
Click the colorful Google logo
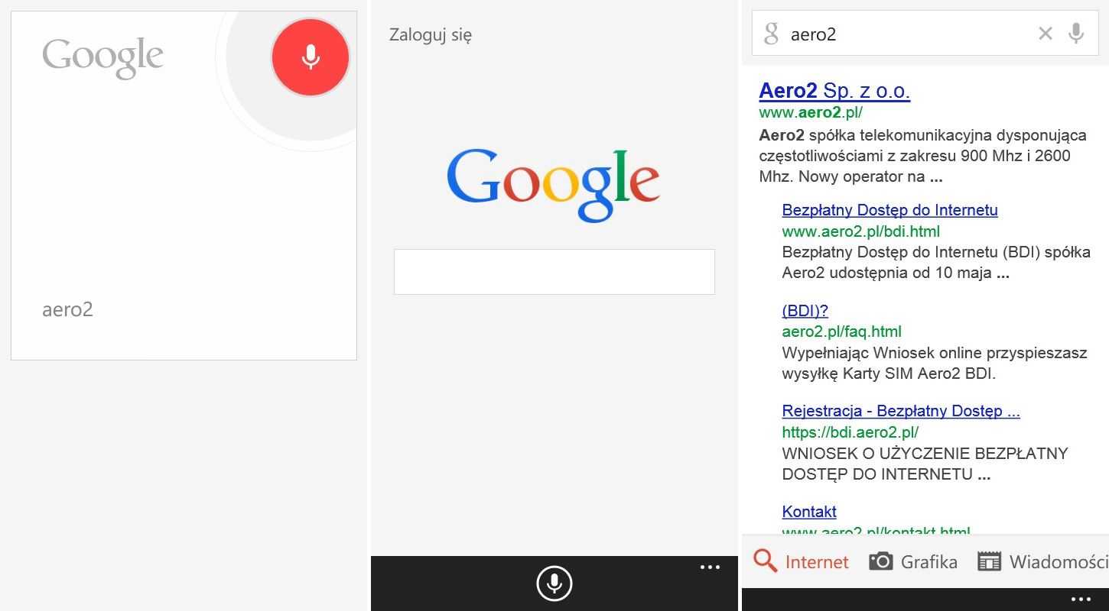pyautogui.click(x=553, y=185)
